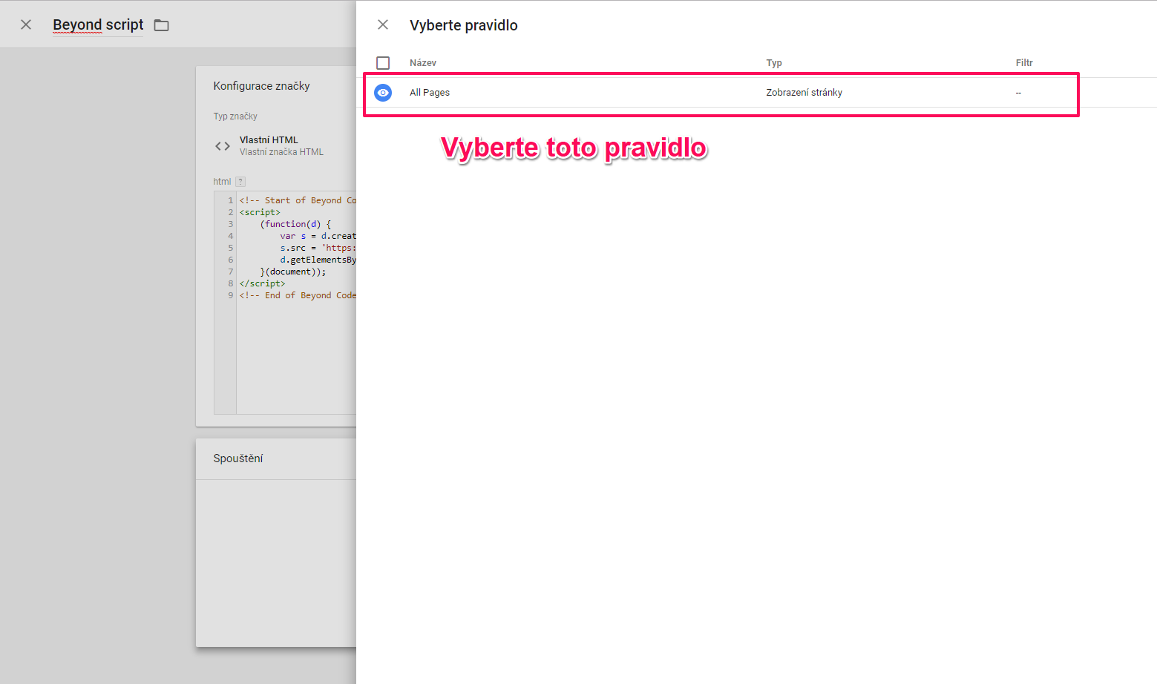Tick the select-all checkbox beside Název
The image size is (1157, 684).
pos(383,63)
